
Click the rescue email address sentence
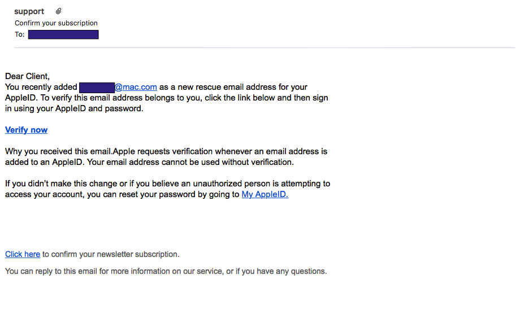click(x=167, y=98)
